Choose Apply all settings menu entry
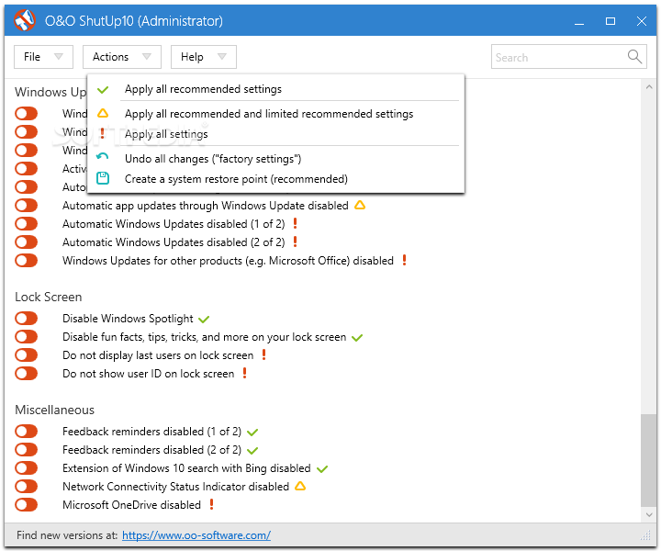 click(275, 134)
